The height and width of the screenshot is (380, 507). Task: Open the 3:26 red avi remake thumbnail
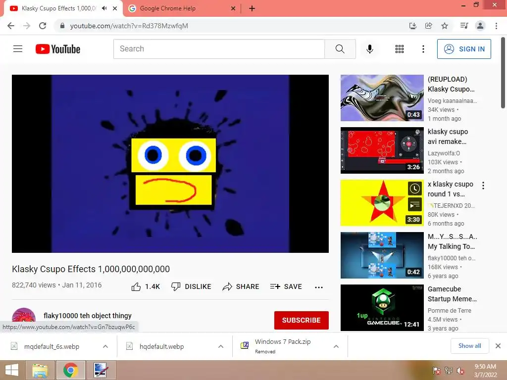(382, 150)
